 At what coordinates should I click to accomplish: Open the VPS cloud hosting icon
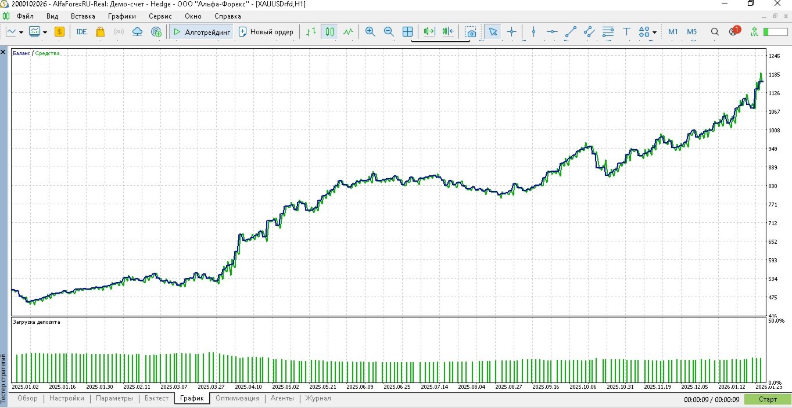coord(137,31)
